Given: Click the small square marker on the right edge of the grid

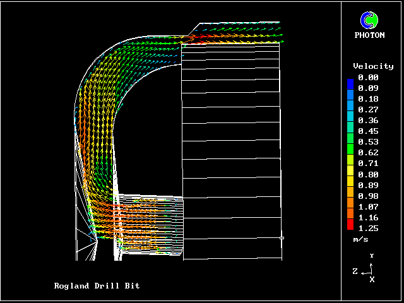Looking at the screenshot, I should (282, 238).
